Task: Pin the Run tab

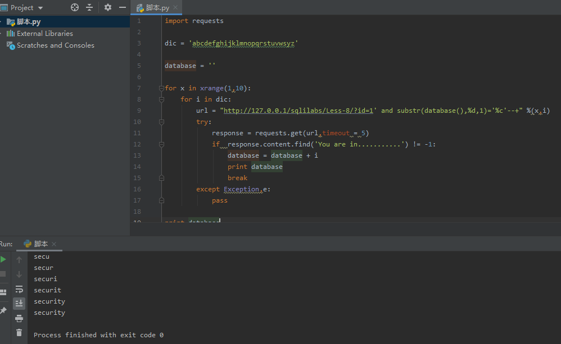Action: 3,310
